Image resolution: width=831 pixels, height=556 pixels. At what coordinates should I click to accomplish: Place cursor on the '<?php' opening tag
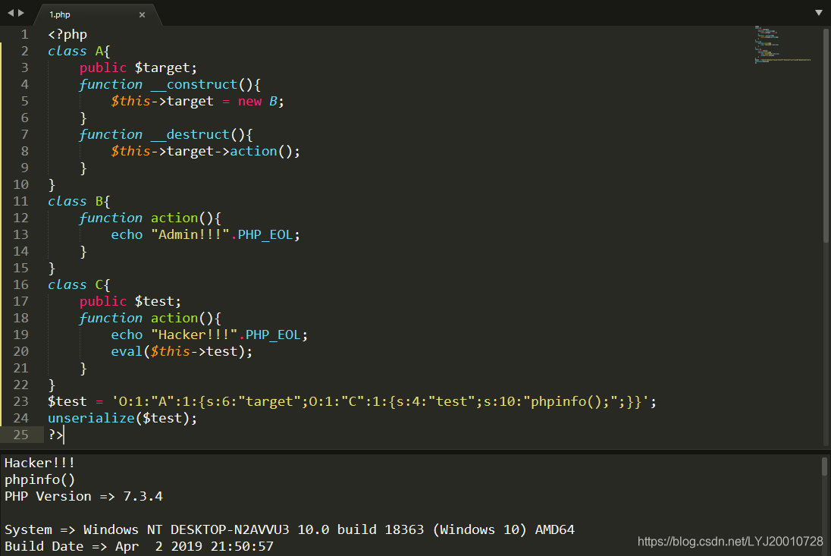point(67,34)
